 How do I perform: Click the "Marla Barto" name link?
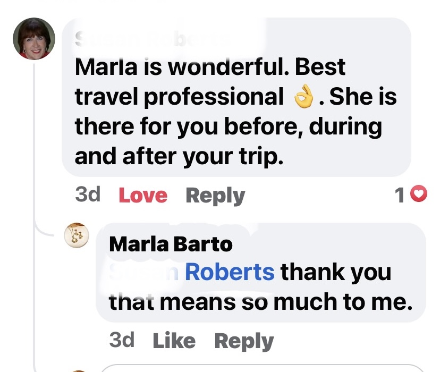(x=170, y=244)
